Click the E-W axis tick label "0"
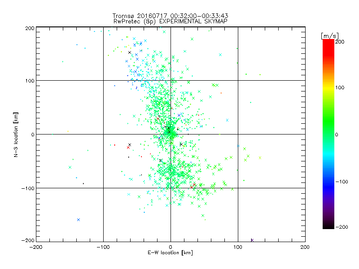 point(171,247)
